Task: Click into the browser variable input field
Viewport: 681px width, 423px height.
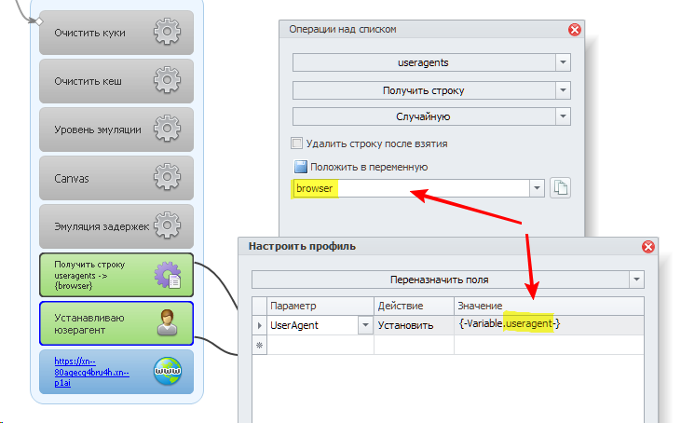Action: click(411, 188)
